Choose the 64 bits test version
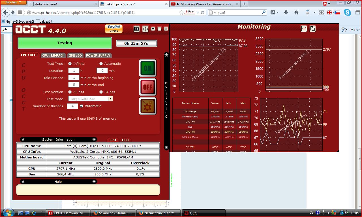 101,92
